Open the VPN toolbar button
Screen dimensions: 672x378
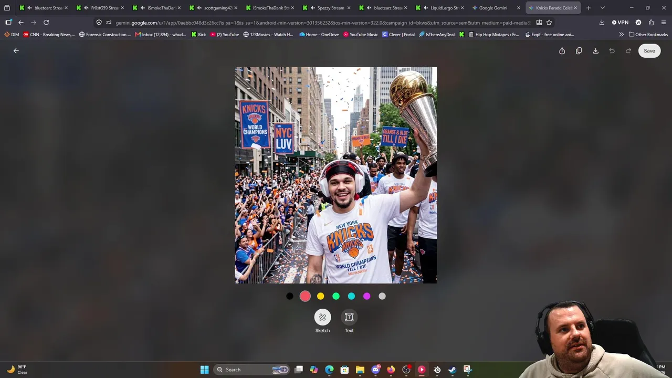click(x=620, y=23)
